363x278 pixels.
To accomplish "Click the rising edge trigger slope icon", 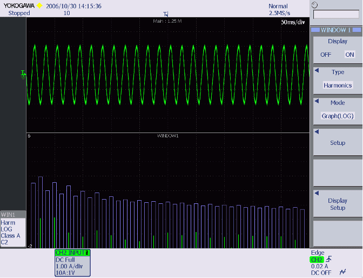I will click(329, 259).
